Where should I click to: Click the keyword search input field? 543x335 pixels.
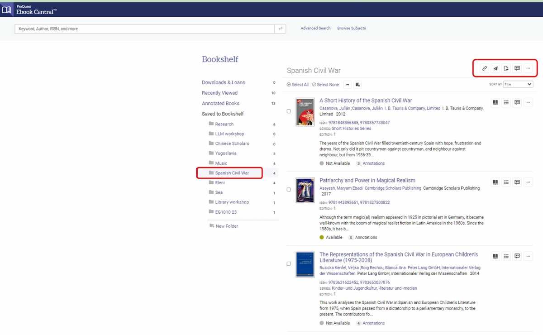pos(145,29)
